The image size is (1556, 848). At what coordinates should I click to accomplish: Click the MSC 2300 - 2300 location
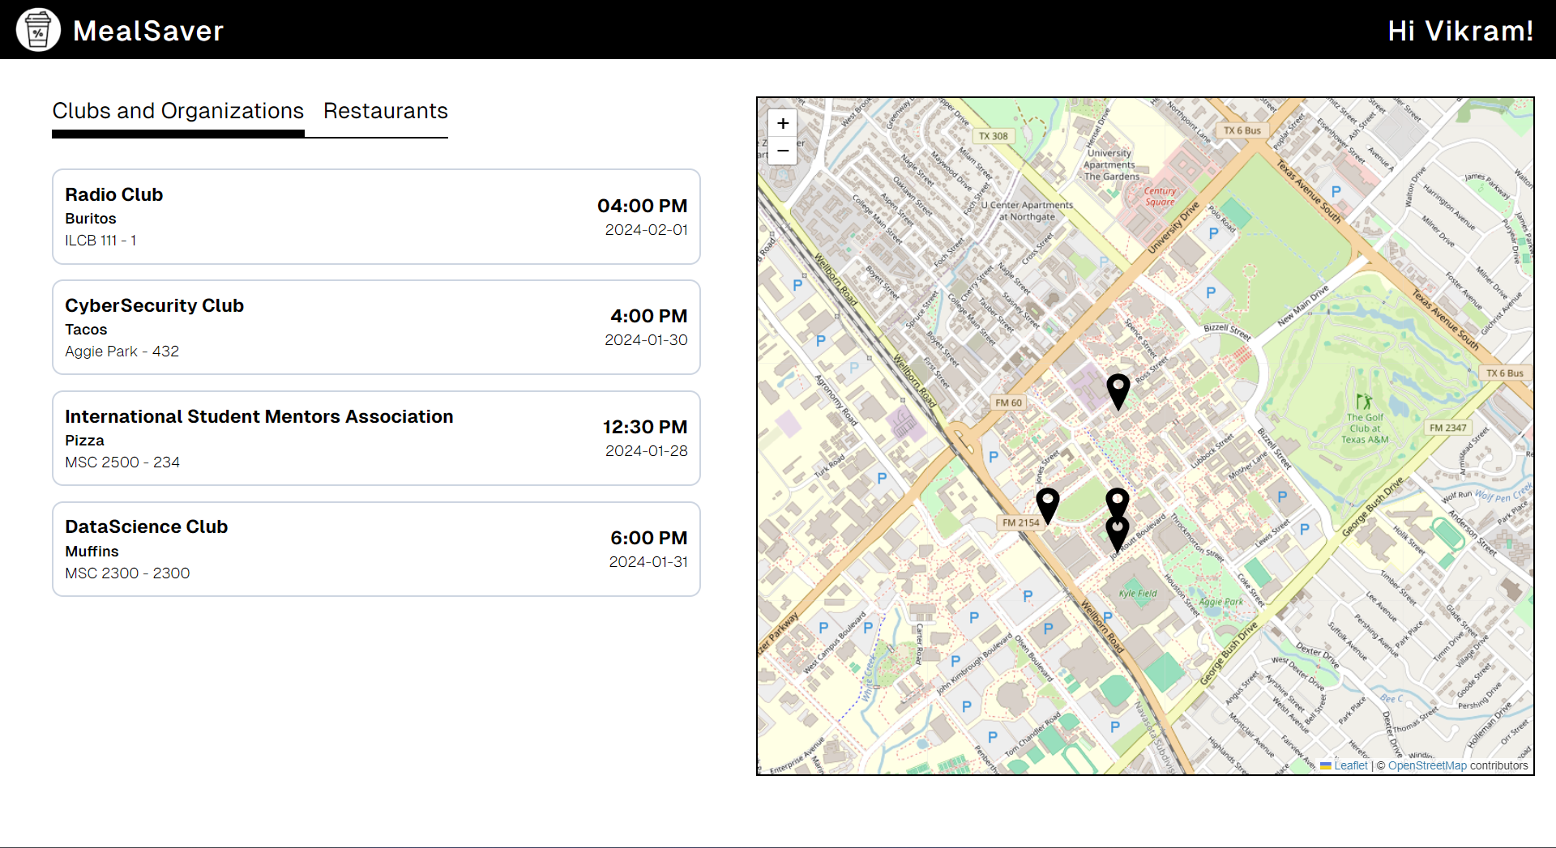pyautogui.click(x=127, y=573)
